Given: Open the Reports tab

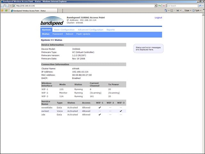Looking at the screenshot, I should [111, 30].
